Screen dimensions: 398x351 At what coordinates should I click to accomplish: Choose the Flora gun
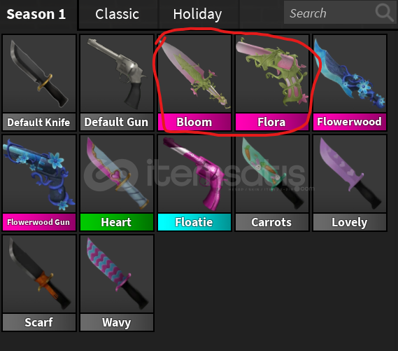click(272, 83)
